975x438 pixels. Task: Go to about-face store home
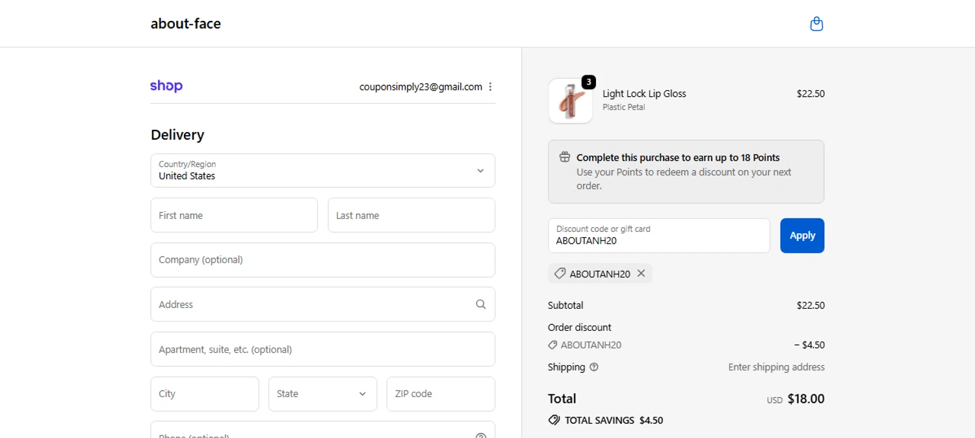[186, 23]
